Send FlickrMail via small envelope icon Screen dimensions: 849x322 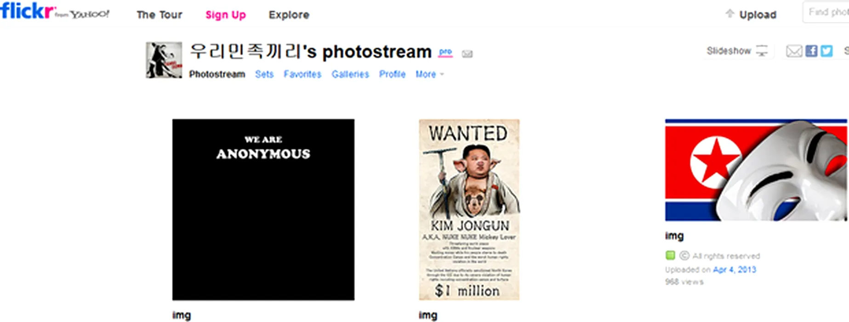pos(467,54)
